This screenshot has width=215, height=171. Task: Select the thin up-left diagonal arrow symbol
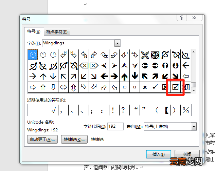click(x=64, y=76)
